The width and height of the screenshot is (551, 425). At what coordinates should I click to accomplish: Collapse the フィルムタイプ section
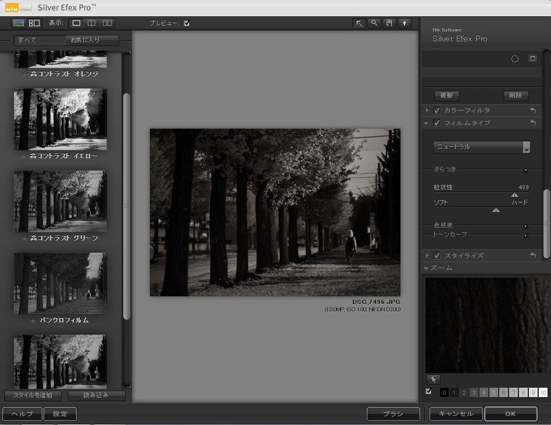click(426, 123)
